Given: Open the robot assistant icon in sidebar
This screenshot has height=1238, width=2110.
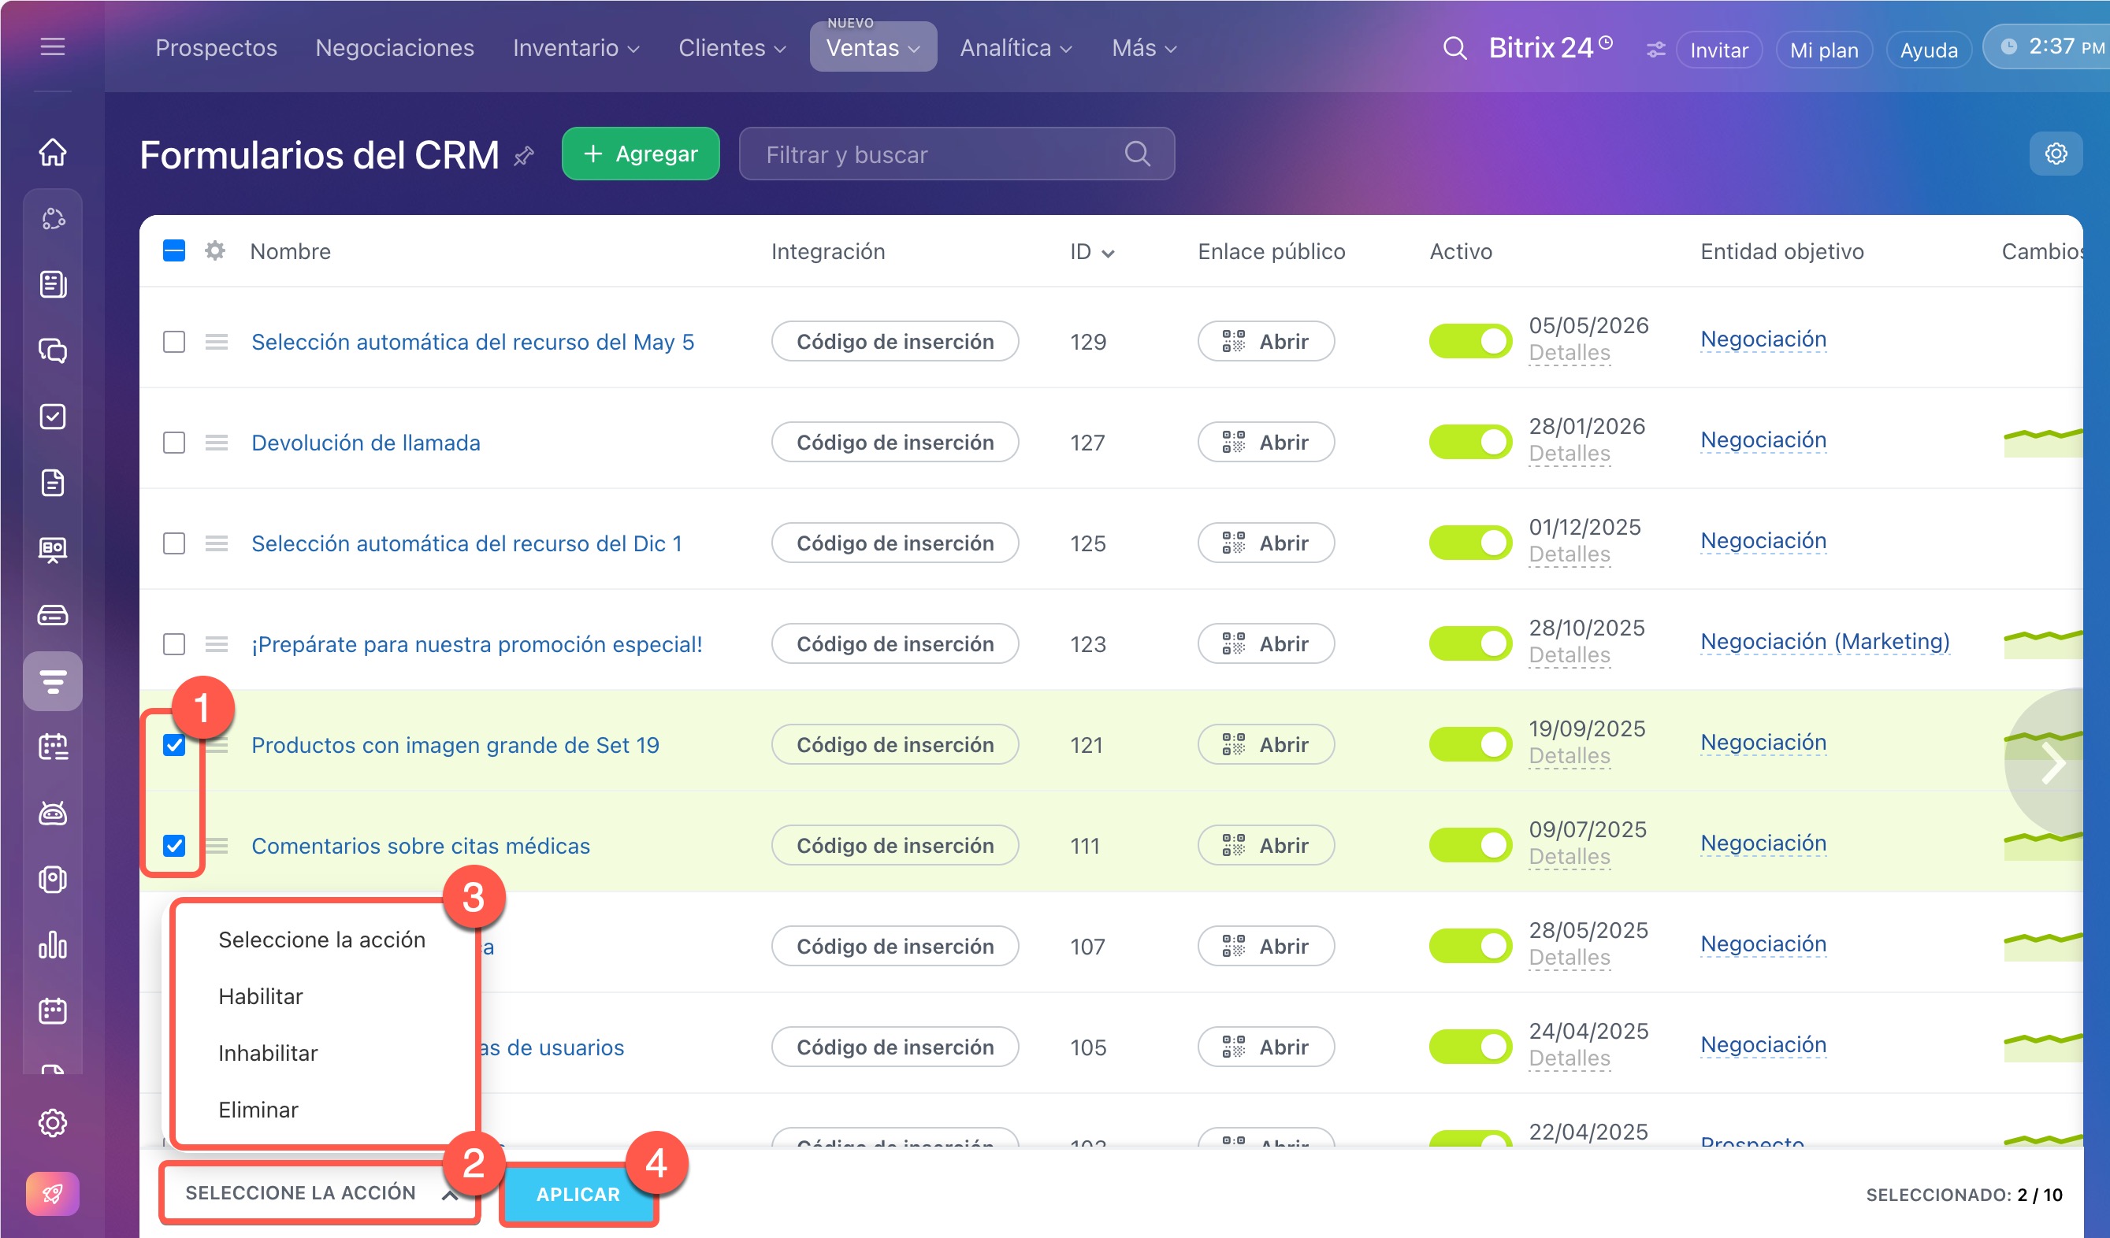Looking at the screenshot, I should click(x=52, y=813).
